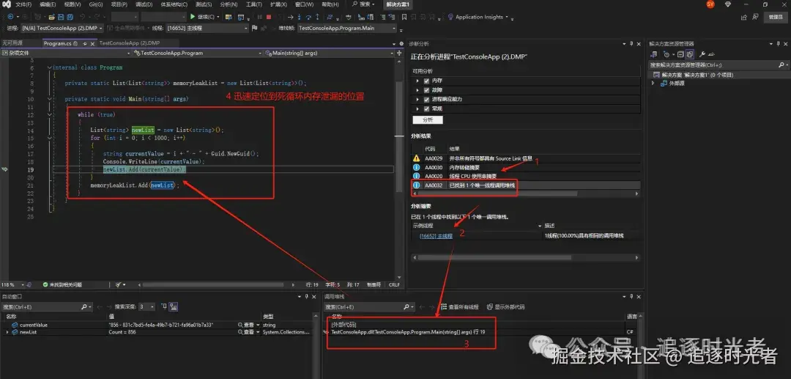Expand the 外部源 tree node
This screenshot has height=379, width=791.
point(653,84)
